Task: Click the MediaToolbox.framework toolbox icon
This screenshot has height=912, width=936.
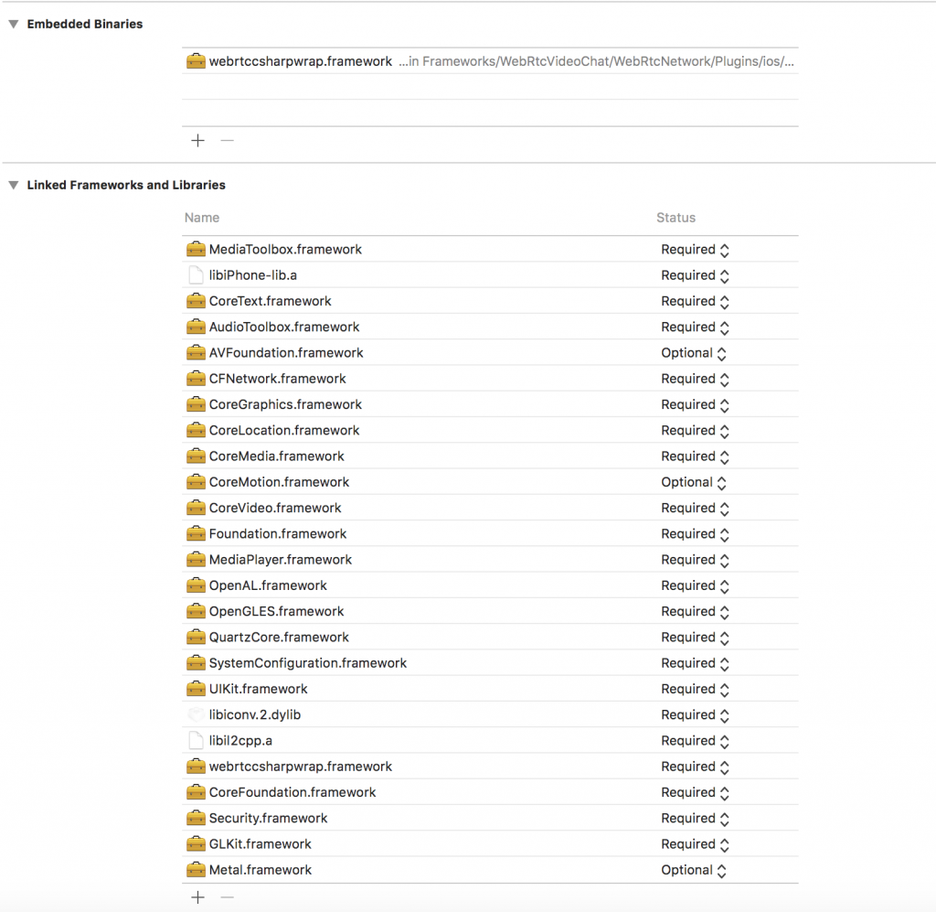Action: 196,250
